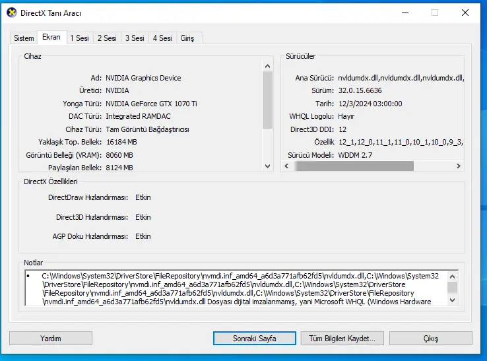Screen dimensions: 487x361
Task: Click the Notlar box scrollbar thumb
Action: click(452, 287)
